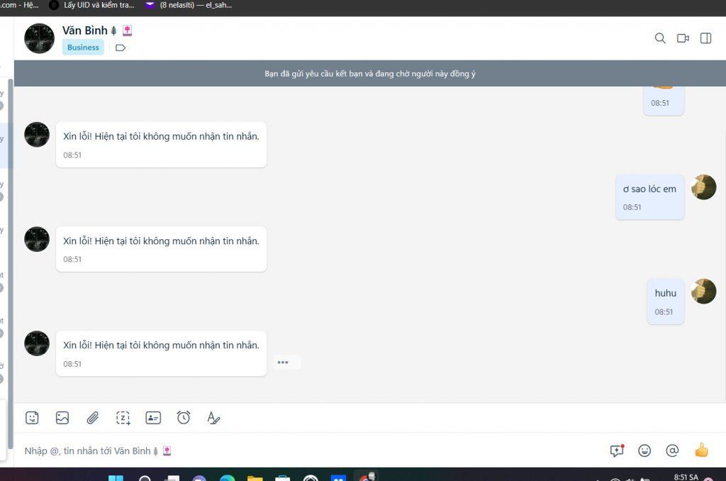Open more options on the last message
Viewport: 726px width, 481px height.
pyautogui.click(x=283, y=363)
